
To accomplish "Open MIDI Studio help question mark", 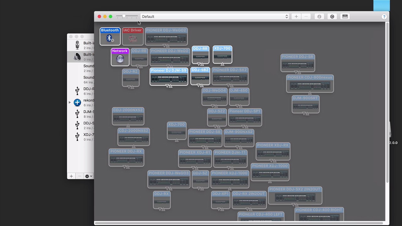I will (384, 17).
